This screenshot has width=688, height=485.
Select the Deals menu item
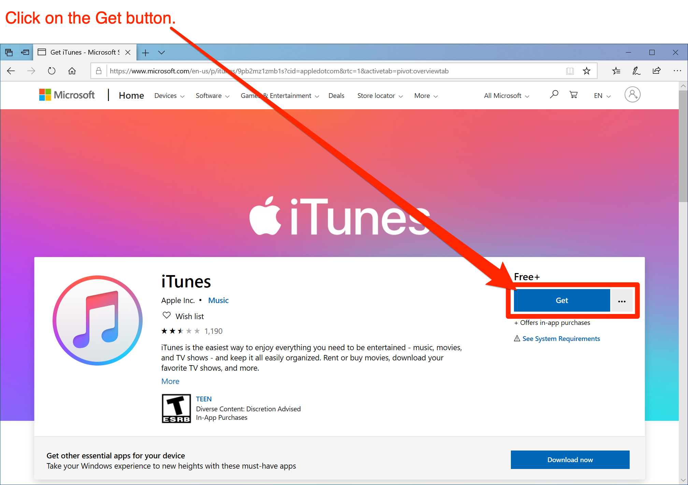(x=336, y=96)
